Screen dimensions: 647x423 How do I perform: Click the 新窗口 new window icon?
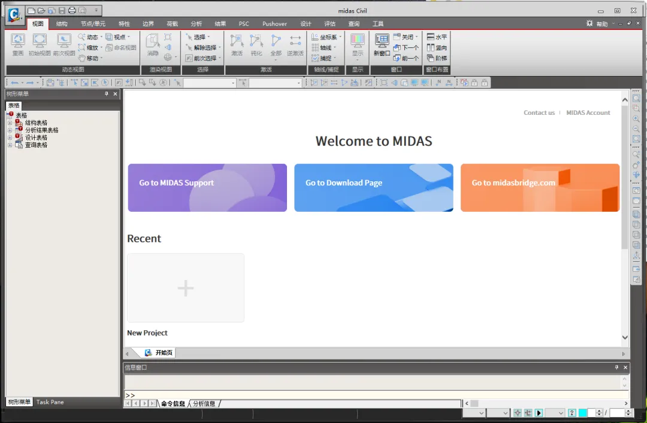click(x=382, y=44)
